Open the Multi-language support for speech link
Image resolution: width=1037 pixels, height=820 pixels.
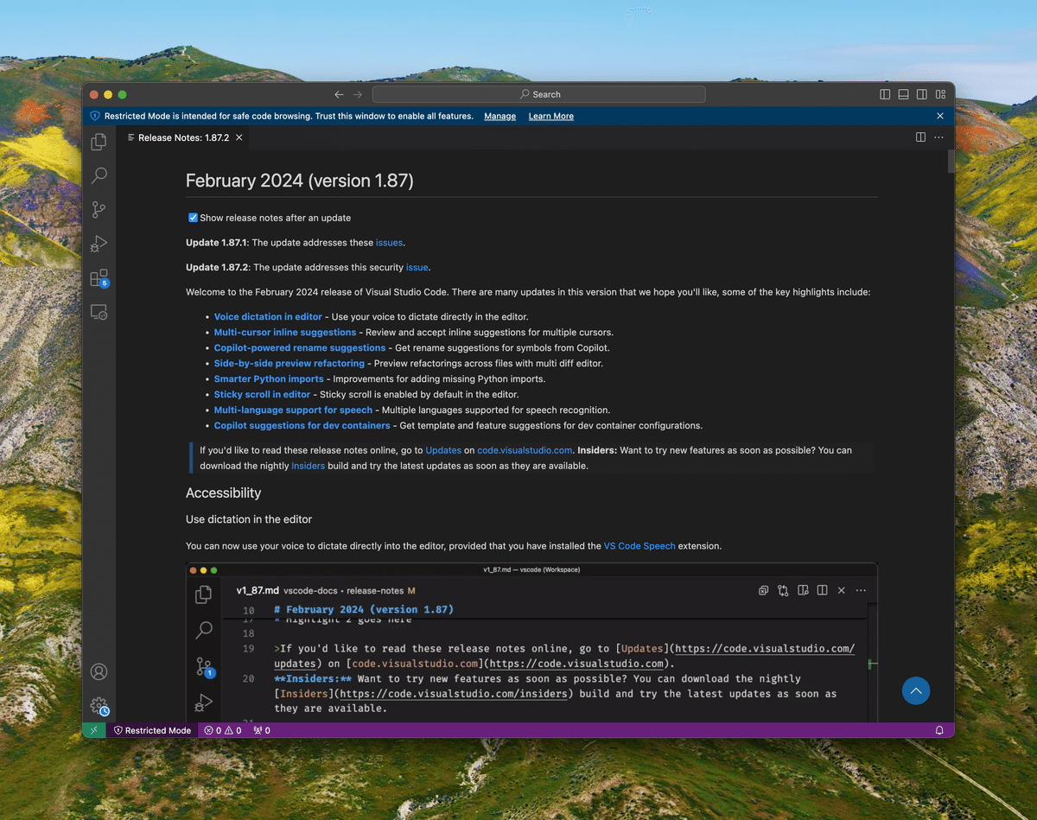click(293, 410)
